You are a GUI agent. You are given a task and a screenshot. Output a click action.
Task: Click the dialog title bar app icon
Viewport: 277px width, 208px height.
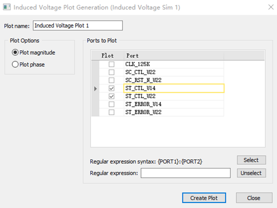coord(7,7)
